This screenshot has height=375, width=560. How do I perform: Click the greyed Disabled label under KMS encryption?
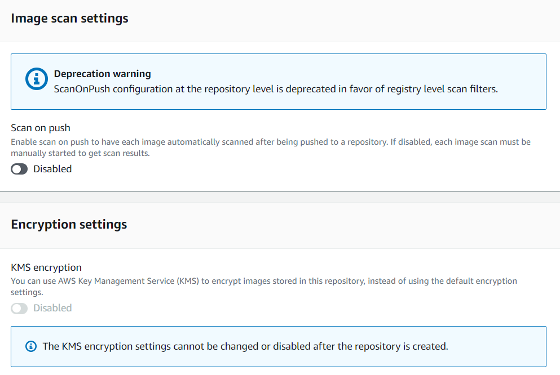[x=52, y=308]
